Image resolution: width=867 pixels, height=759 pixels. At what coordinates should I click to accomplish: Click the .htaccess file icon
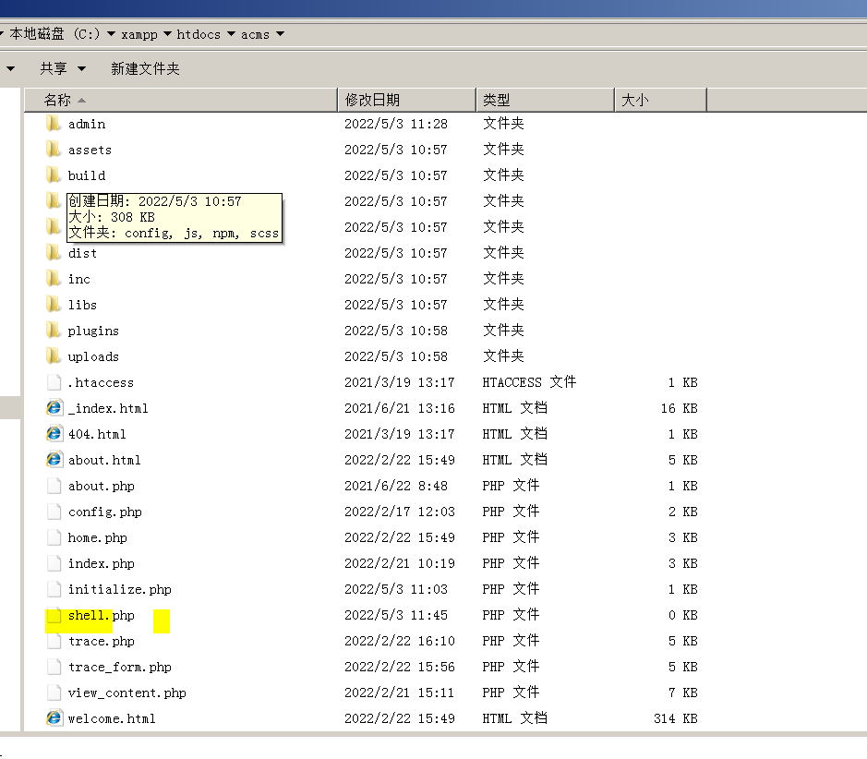[54, 382]
